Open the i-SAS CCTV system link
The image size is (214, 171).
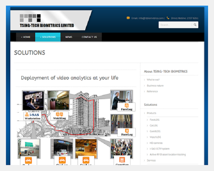click(160, 149)
